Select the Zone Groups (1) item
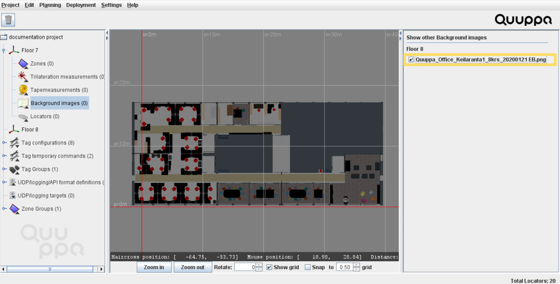The width and height of the screenshot is (560, 284). point(41,209)
